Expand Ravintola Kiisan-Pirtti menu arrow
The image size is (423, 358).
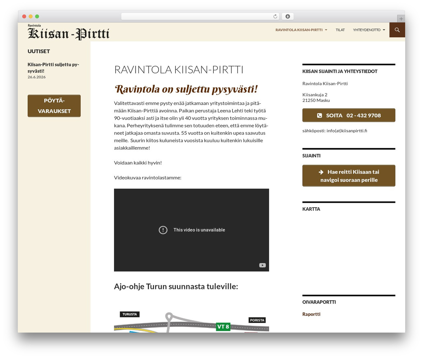(x=326, y=30)
